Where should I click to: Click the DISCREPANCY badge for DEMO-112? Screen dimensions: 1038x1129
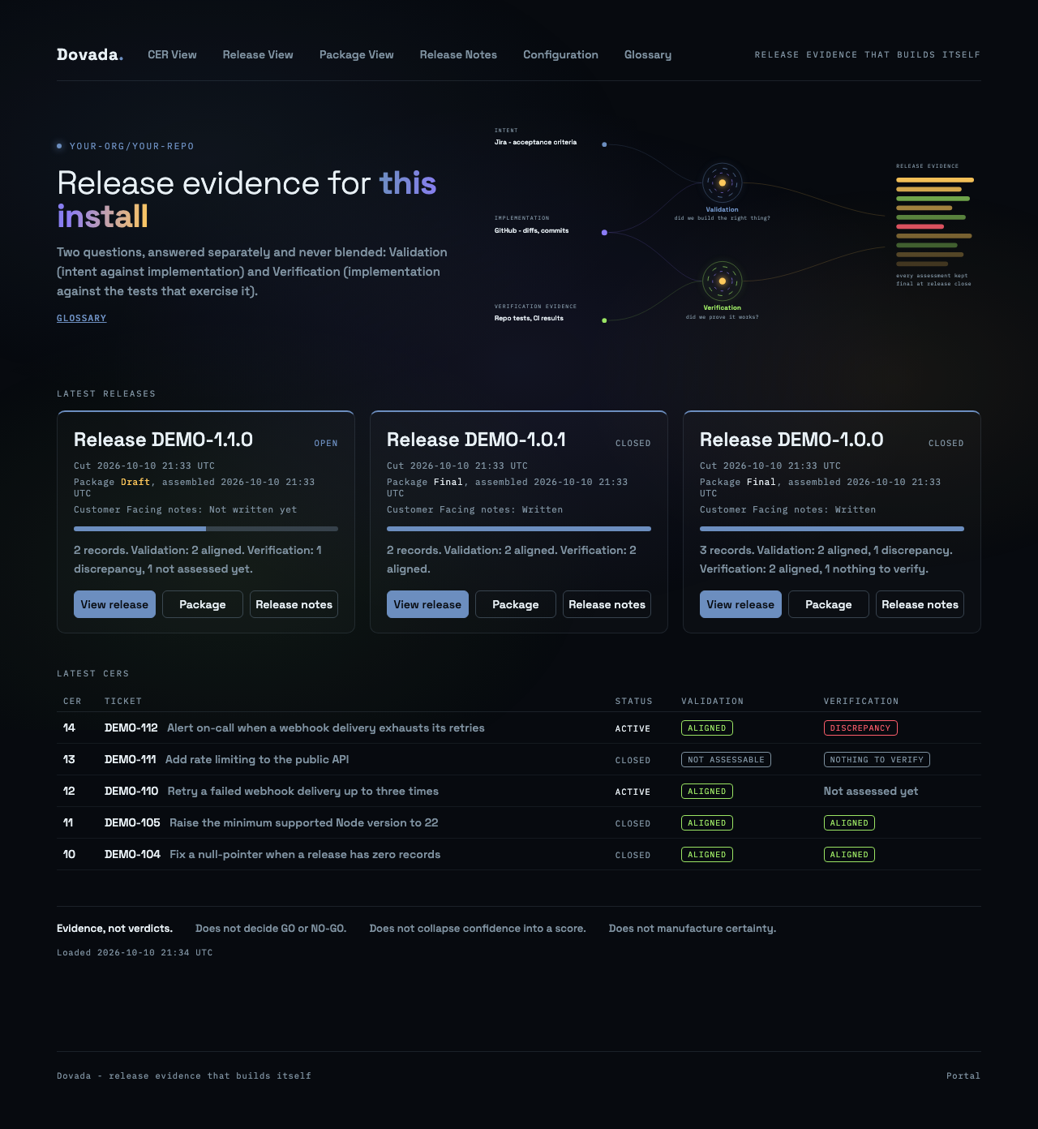coord(860,728)
